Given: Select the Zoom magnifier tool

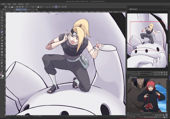Looking at the screenshot, I should point(2,12).
